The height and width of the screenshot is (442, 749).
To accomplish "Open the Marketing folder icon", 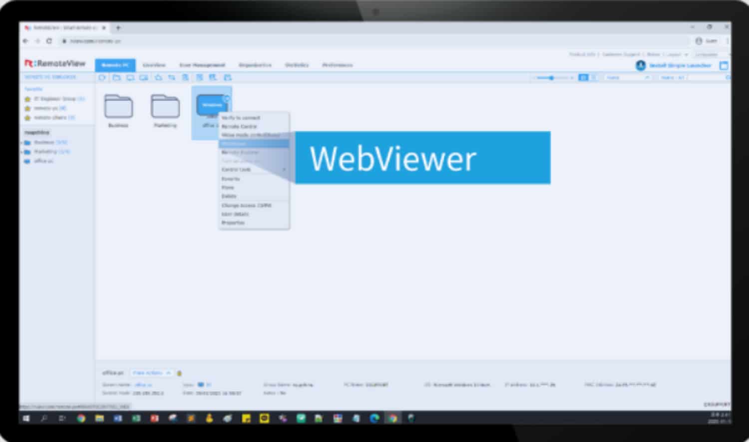I will [x=165, y=106].
